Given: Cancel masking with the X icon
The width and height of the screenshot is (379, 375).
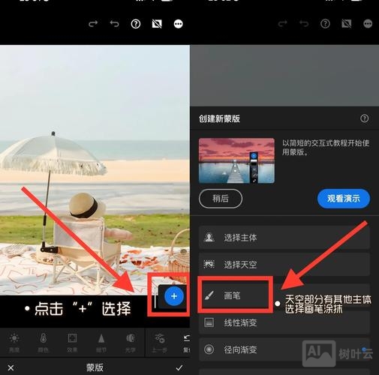Looking at the screenshot, I should (x=11, y=367).
